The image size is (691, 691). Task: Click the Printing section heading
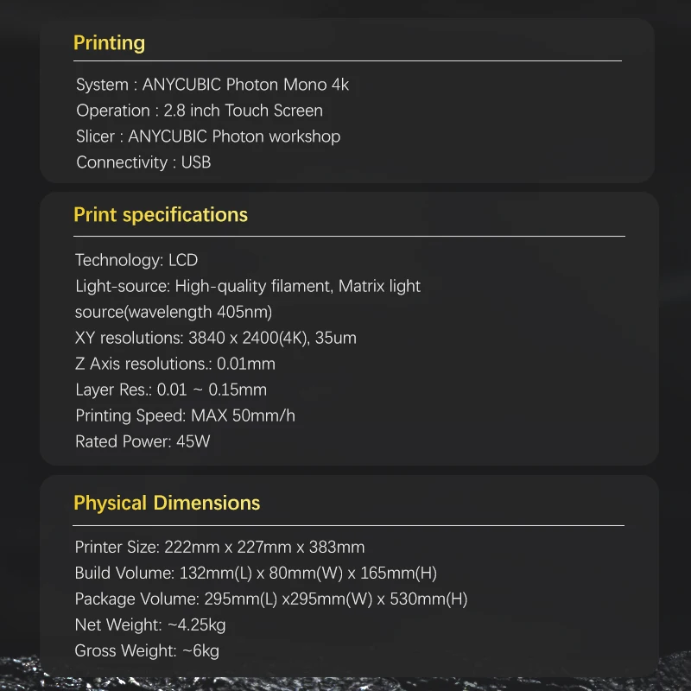point(109,43)
